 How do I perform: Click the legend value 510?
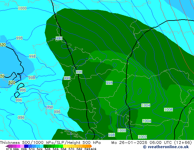click(32, 149)
